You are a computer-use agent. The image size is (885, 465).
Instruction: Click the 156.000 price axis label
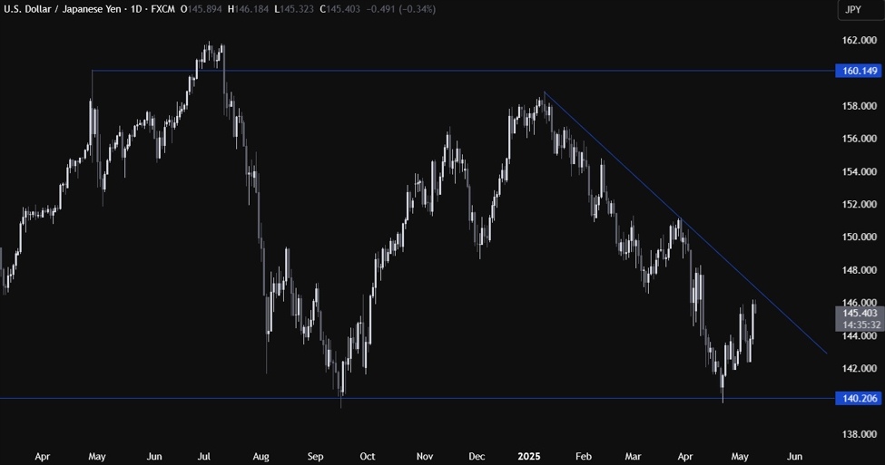click(x=859, y=139)
